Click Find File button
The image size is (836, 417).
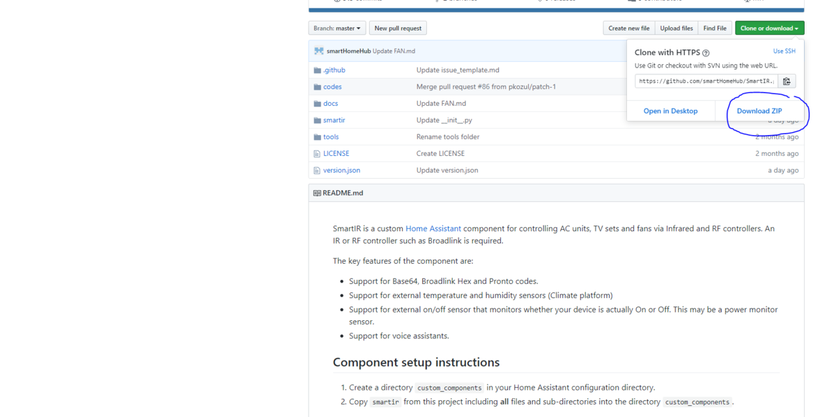(x=715, y=28)
